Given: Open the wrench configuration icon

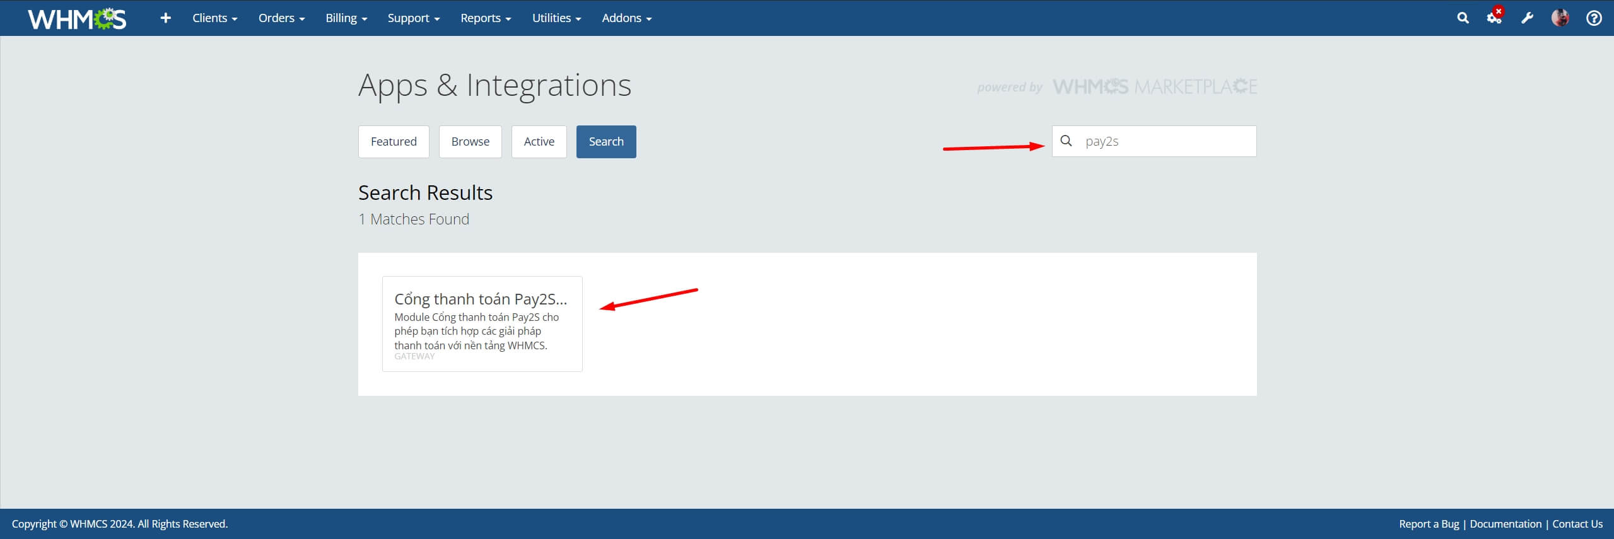Looking at the screenshot, I should click(1527, 18).
